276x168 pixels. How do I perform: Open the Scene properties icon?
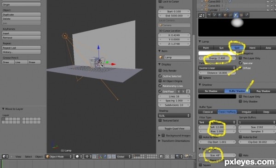click(x=214, y=15)
